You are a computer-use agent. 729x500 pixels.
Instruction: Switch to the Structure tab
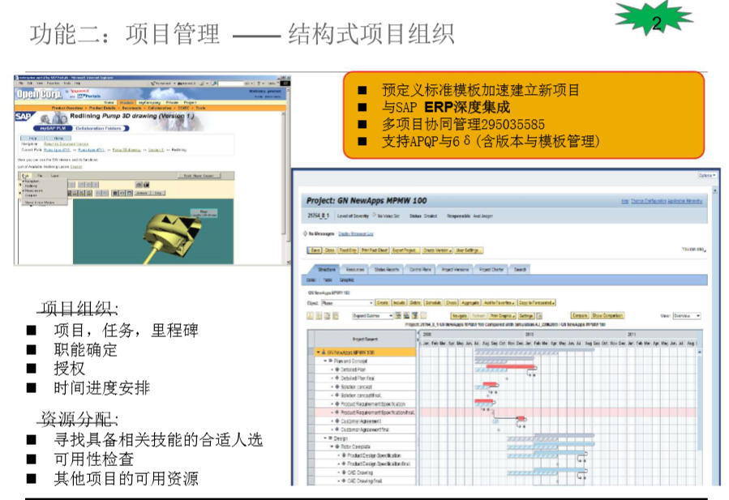[326, 270]
